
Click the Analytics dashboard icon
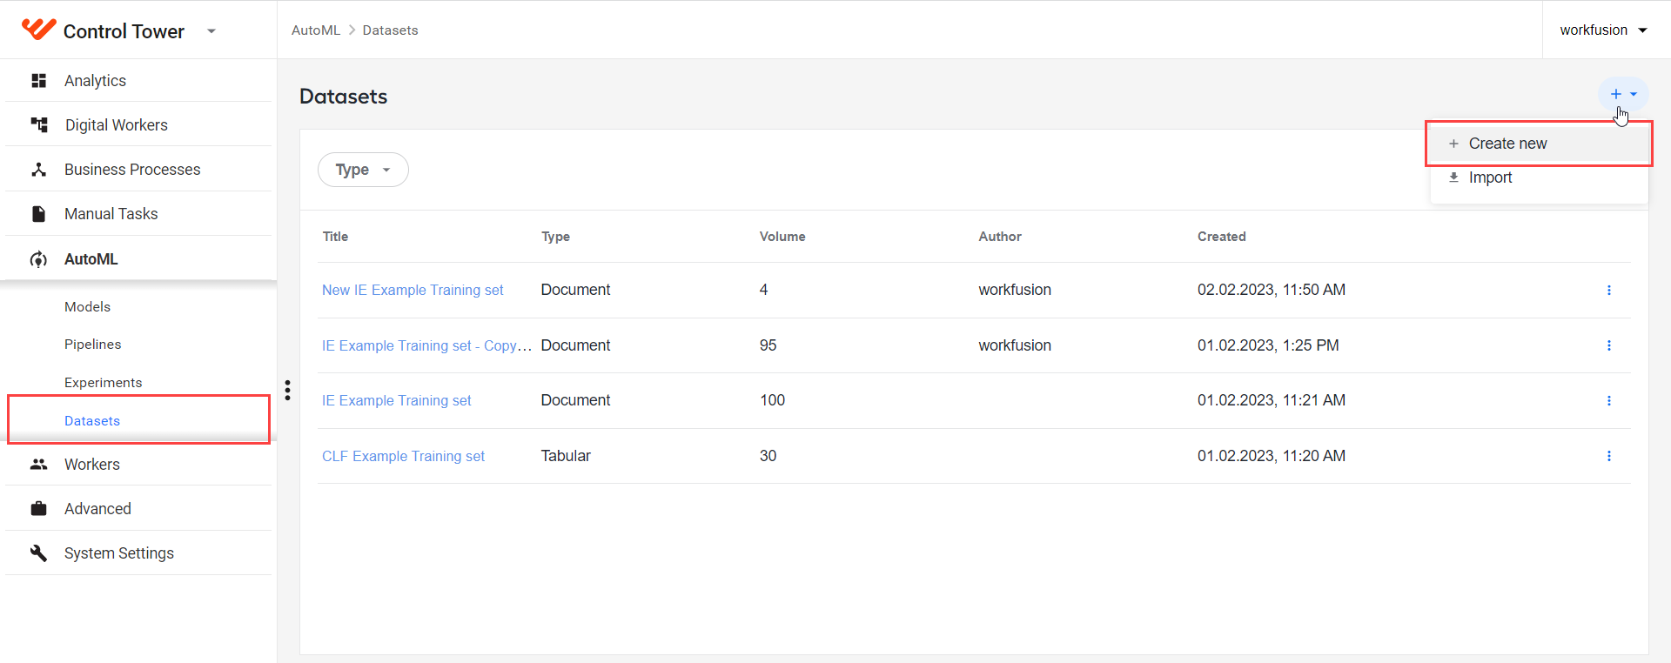pyautogui.click(x=38, y=81)
